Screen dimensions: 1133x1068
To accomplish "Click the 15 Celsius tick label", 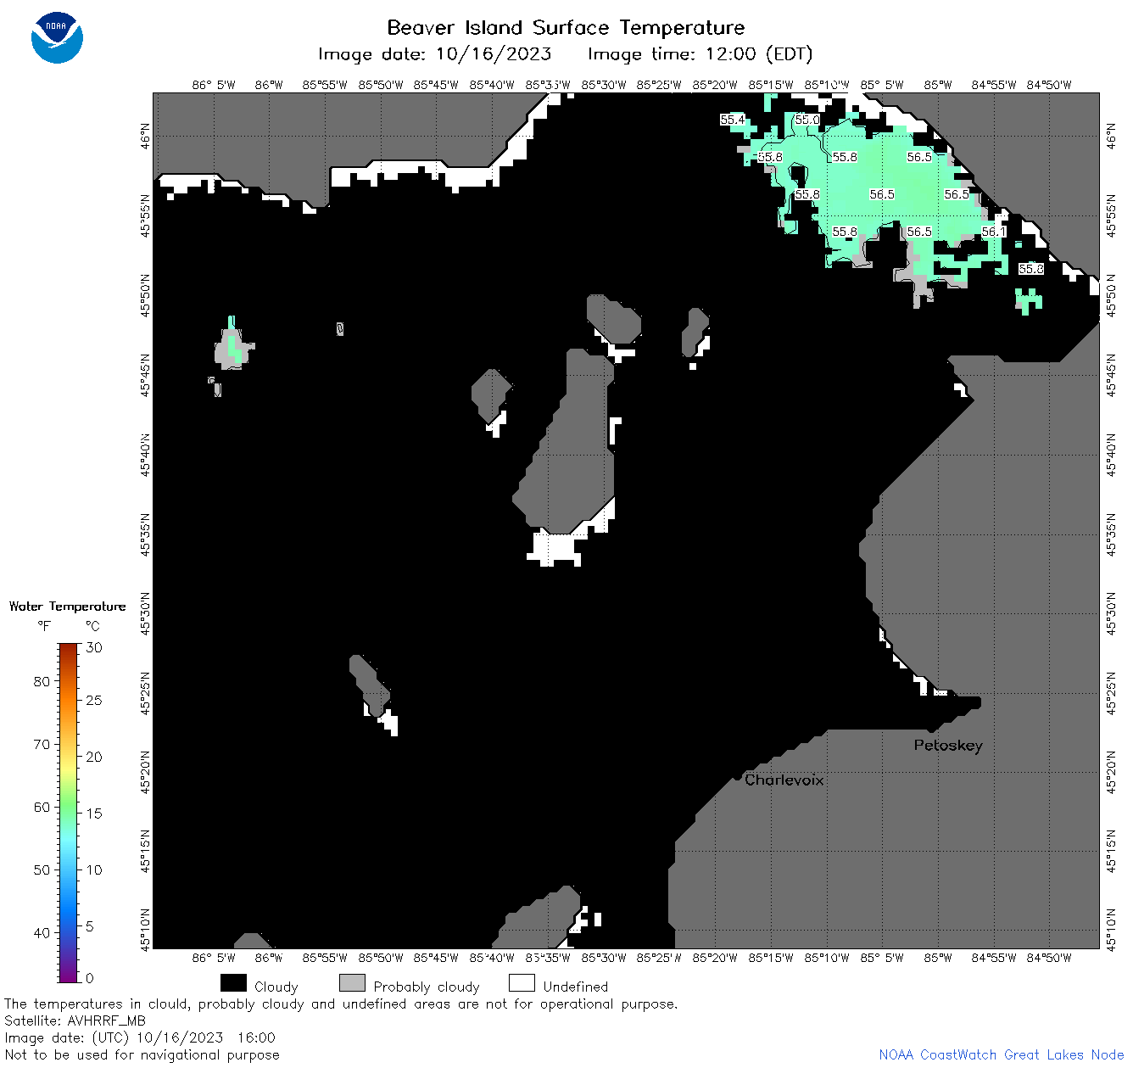I will click(x=94, y=813).
